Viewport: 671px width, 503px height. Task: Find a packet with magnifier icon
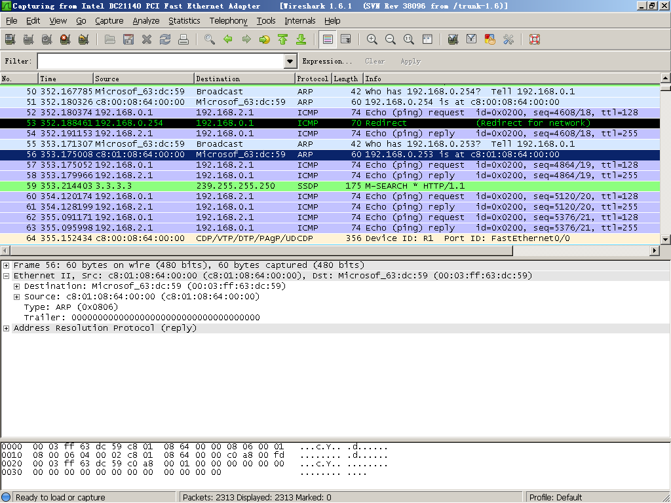pyautogui.click(x=210, y=40)
